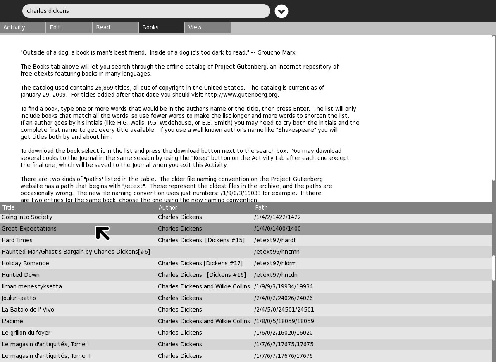Select the Hard Times entry

[17, 240]
